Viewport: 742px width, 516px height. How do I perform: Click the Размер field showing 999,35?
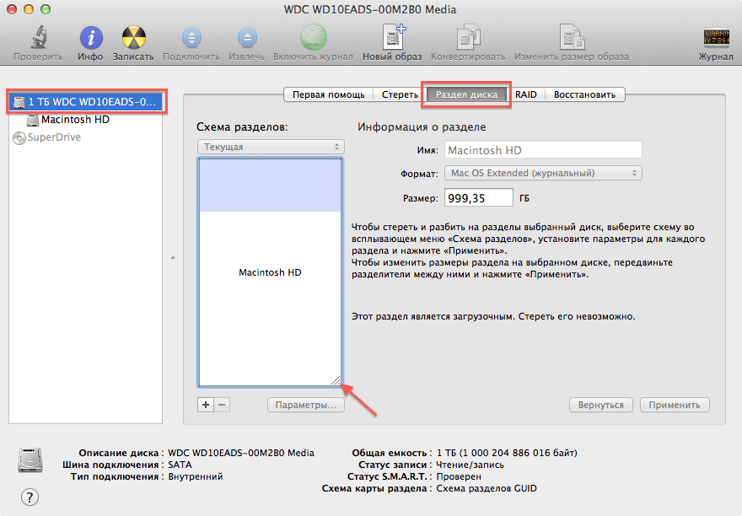click(x=478, y=198)
